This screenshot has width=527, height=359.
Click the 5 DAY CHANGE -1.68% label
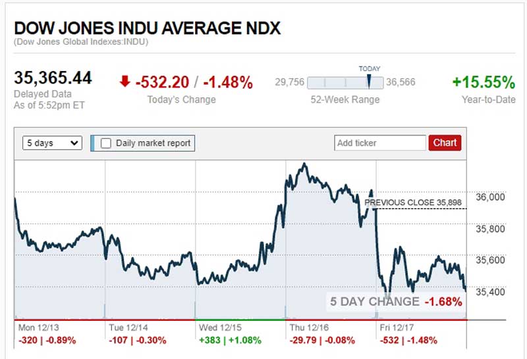tap(395, 302)
